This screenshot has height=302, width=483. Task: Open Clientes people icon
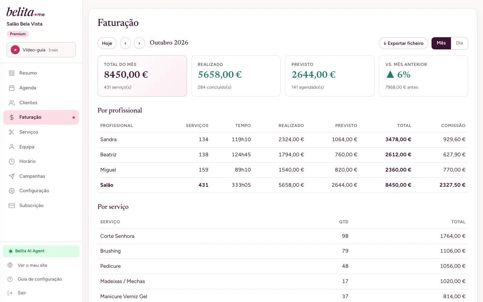click(x=12, y=103)
